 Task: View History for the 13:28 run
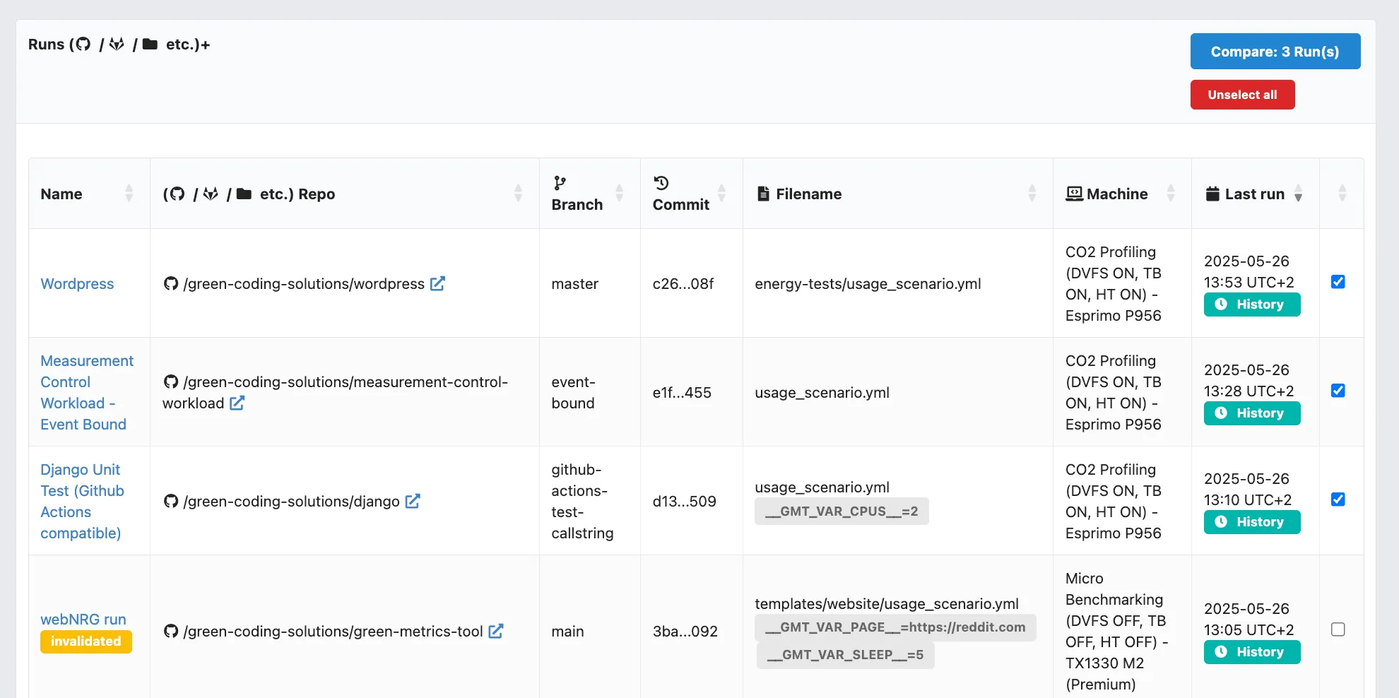[1252, 413]
